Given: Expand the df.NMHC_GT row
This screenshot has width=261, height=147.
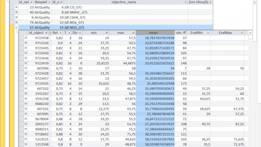Looking at the screenshot, I should point(16,12).
